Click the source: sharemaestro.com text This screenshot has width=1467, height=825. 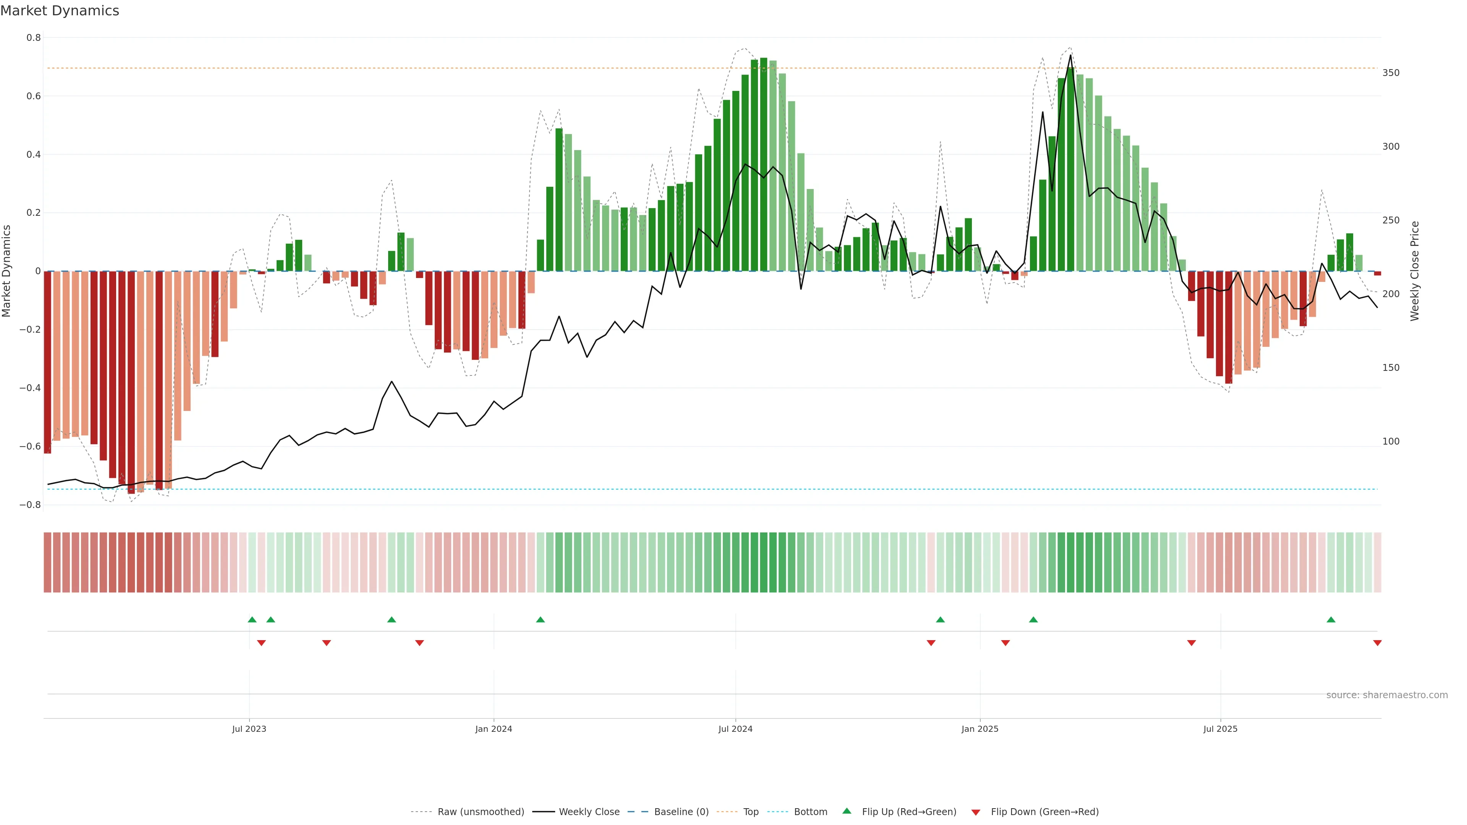tap(1387, 695)
